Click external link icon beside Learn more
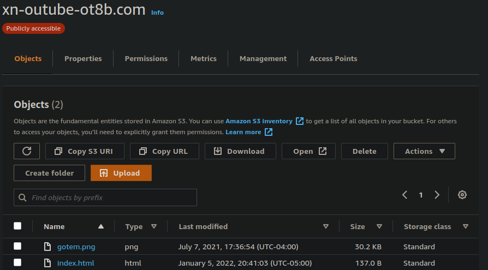The image size is (488, 270). pyautogui.click(x=269, y=132)
